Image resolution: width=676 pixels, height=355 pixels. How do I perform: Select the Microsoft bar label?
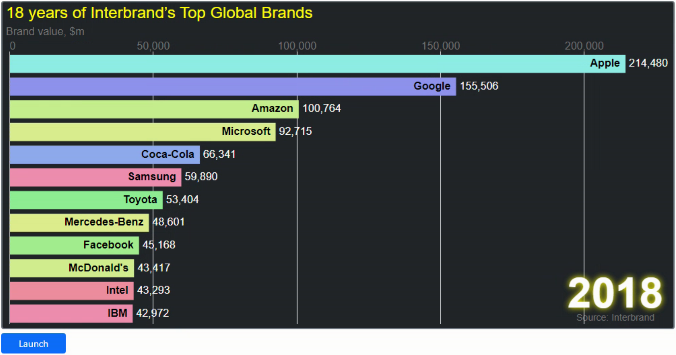246,131
